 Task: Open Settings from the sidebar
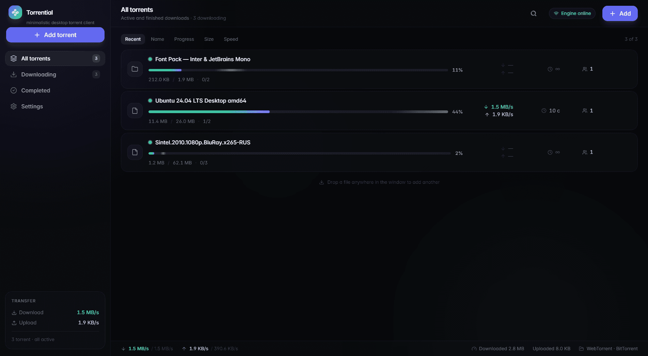pos(55,106)
